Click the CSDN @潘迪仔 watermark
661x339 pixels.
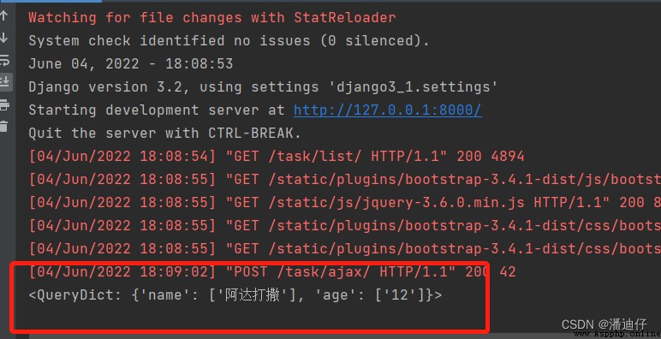pos(604,324)
